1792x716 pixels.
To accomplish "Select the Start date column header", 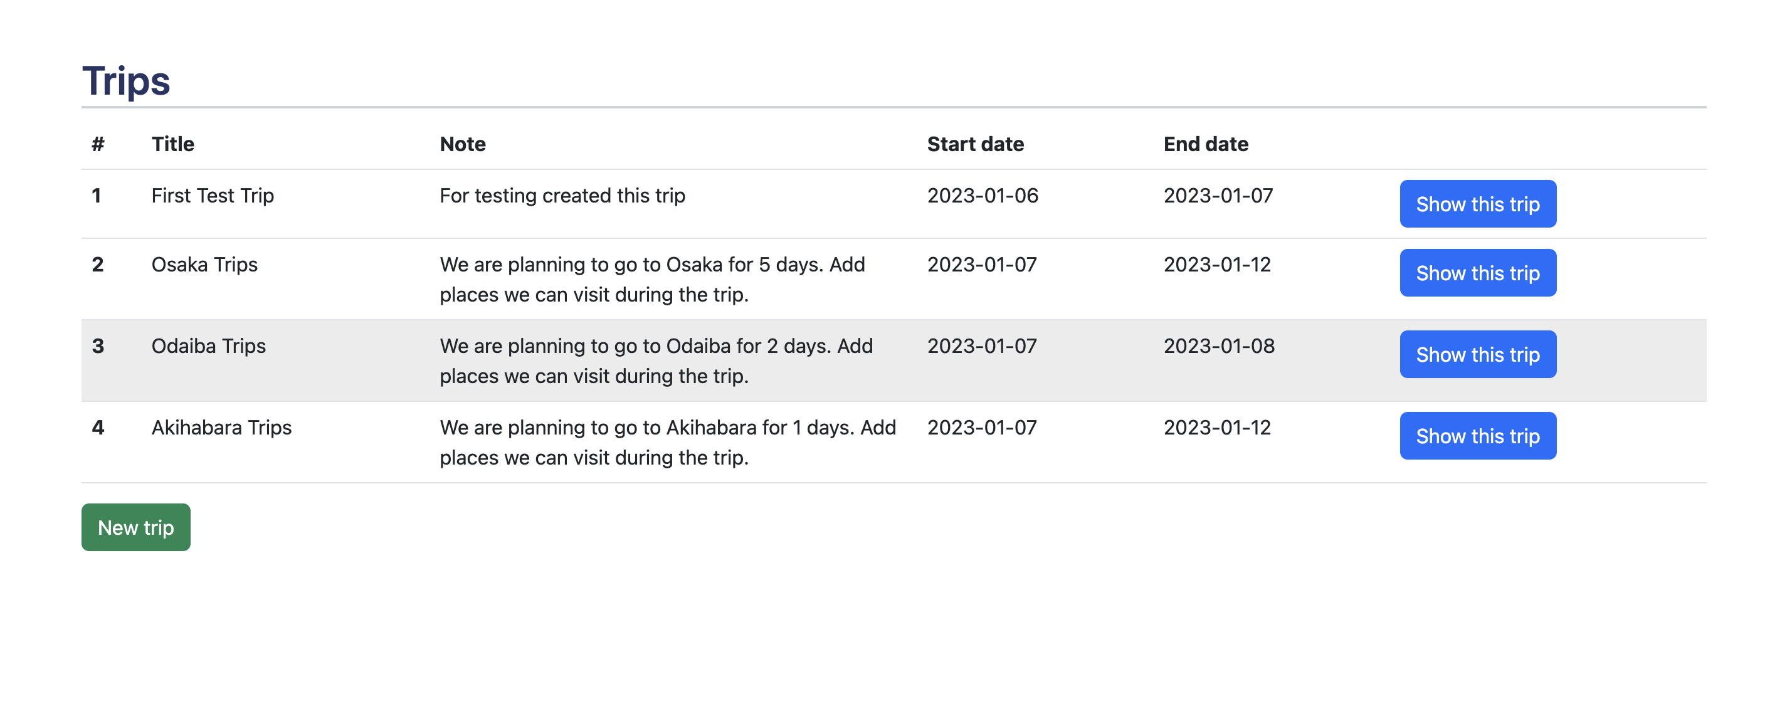I will (975, 144).
